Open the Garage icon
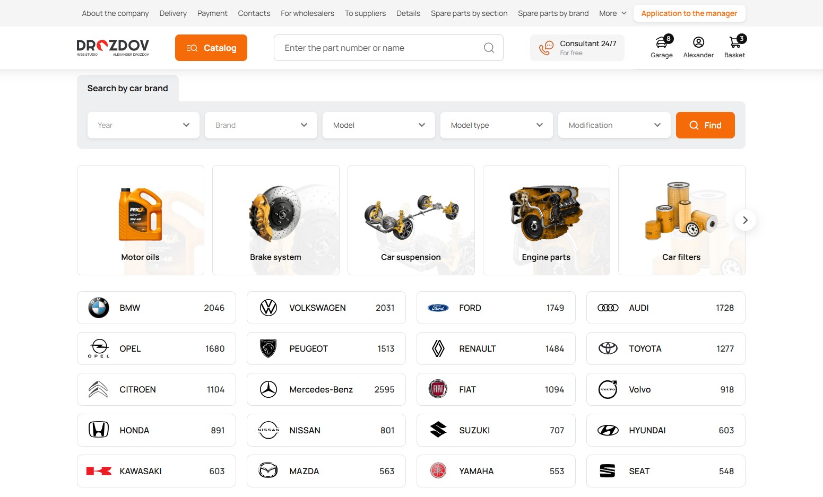The height and width of the screenshot is (497, 823). click(x=661, y=43)
